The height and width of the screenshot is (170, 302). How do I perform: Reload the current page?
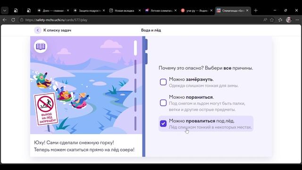(x=13, y=20)
